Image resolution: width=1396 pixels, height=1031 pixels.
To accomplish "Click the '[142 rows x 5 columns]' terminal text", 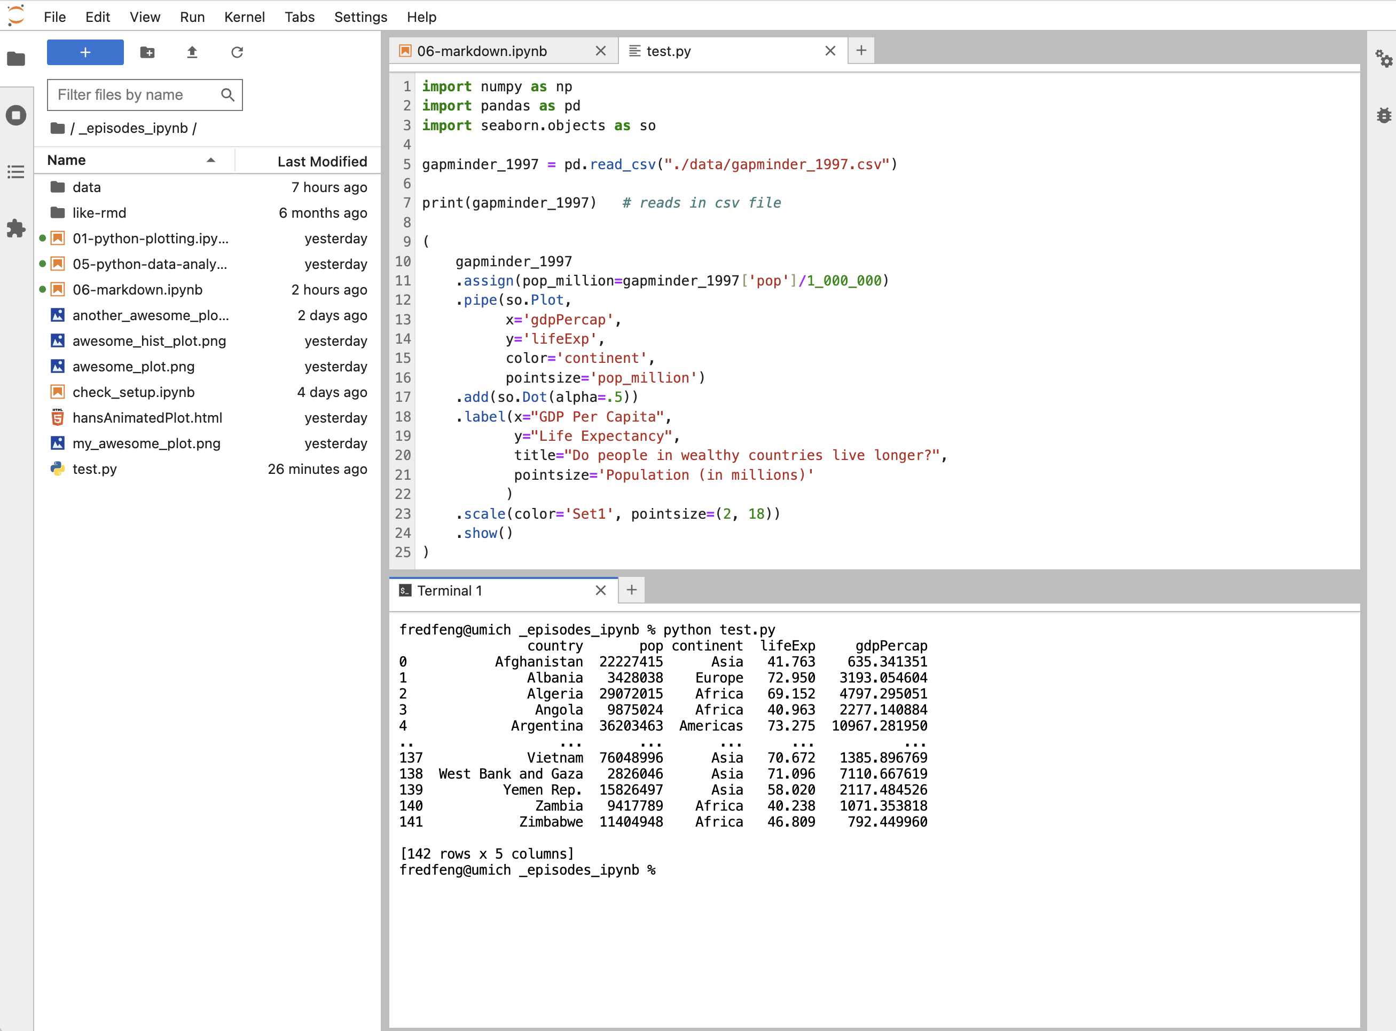I will coord(487,854).
